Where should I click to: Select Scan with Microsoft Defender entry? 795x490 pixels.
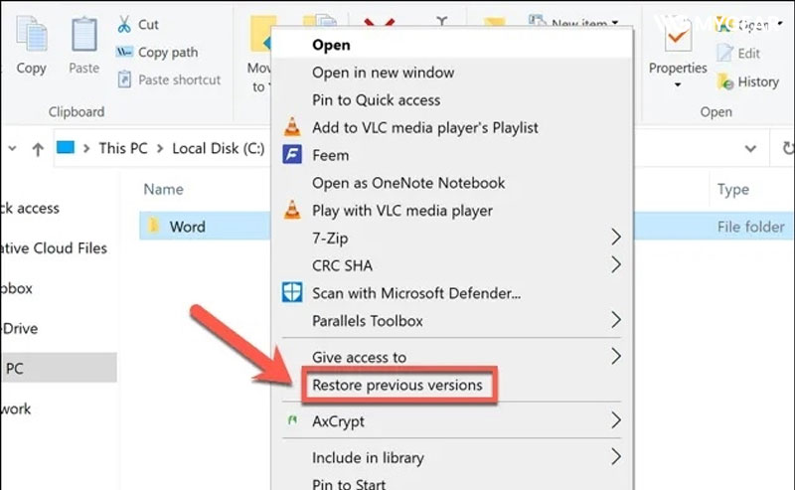click(x=415, y=293)
